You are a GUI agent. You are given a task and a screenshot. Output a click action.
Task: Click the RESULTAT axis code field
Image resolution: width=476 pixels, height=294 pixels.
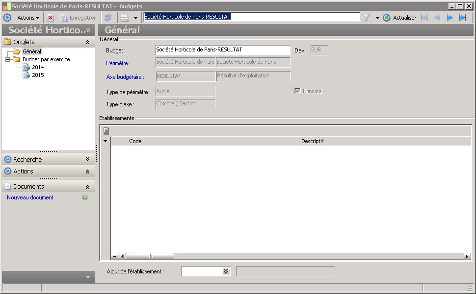185,76
